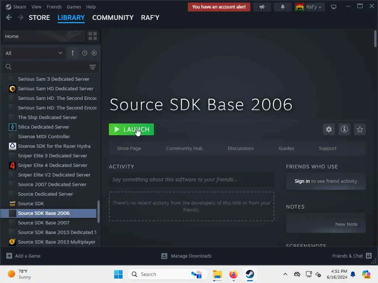Open Firefox from taskbar

click(233, 274)
